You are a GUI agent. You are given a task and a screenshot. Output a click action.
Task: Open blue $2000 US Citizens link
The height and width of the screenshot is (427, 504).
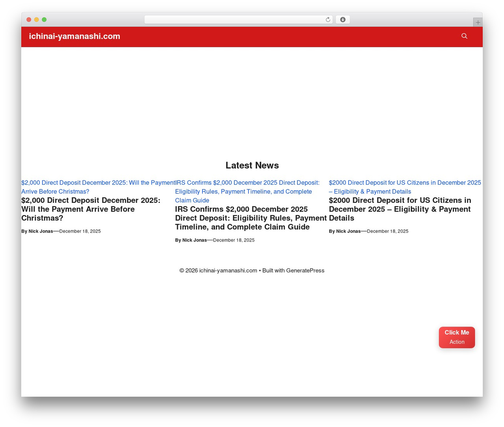click(x=405, y=187)
